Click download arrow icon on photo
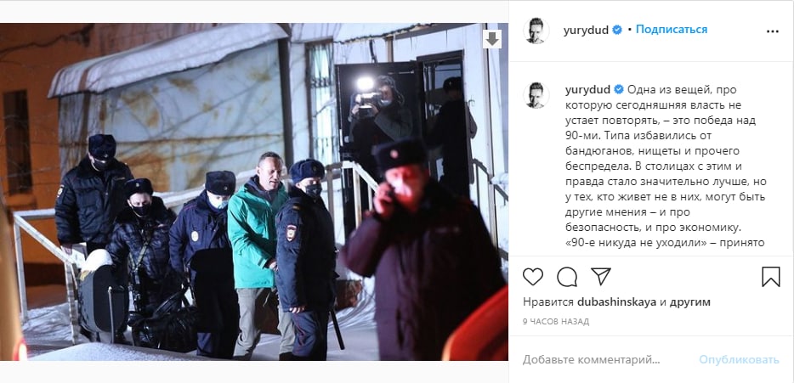Image resolution: width=794 pixels, height=383 pixels. click(491, 39)
